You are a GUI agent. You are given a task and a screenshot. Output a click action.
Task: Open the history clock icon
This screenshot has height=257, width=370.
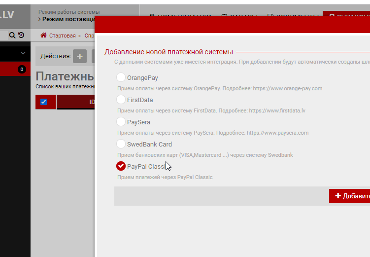pyautogui.click(x=21, y=36)
